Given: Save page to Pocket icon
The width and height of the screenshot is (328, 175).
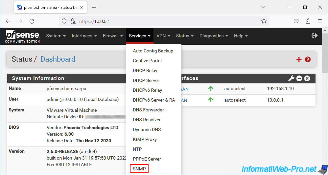Looking at the screenshot, I should 296,21.
